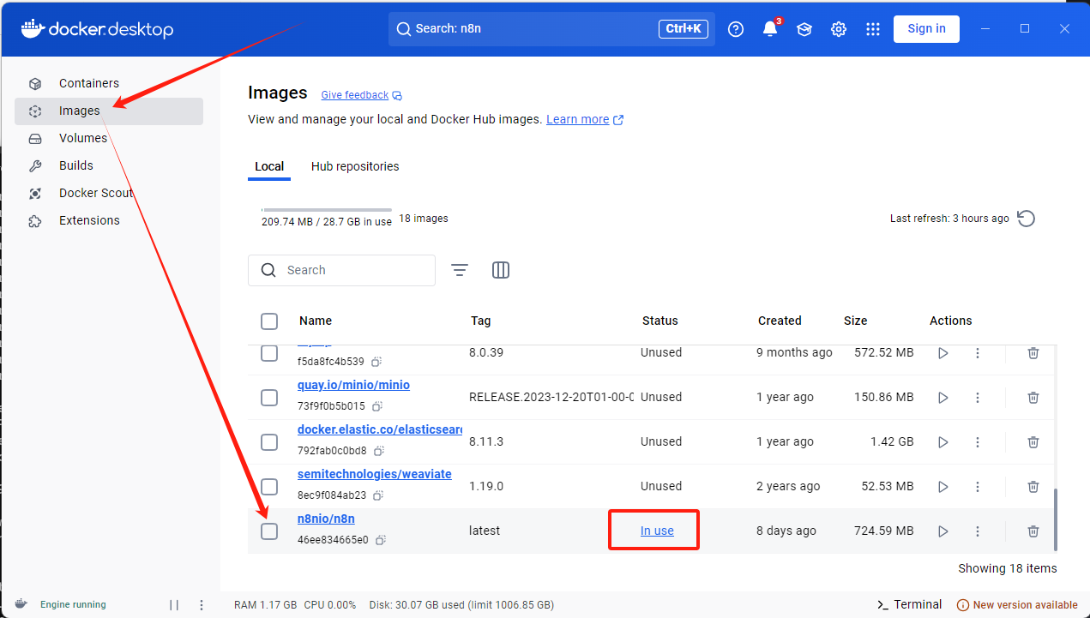
Task: Open the filter icon next to Search
Action: pos(460,270)
